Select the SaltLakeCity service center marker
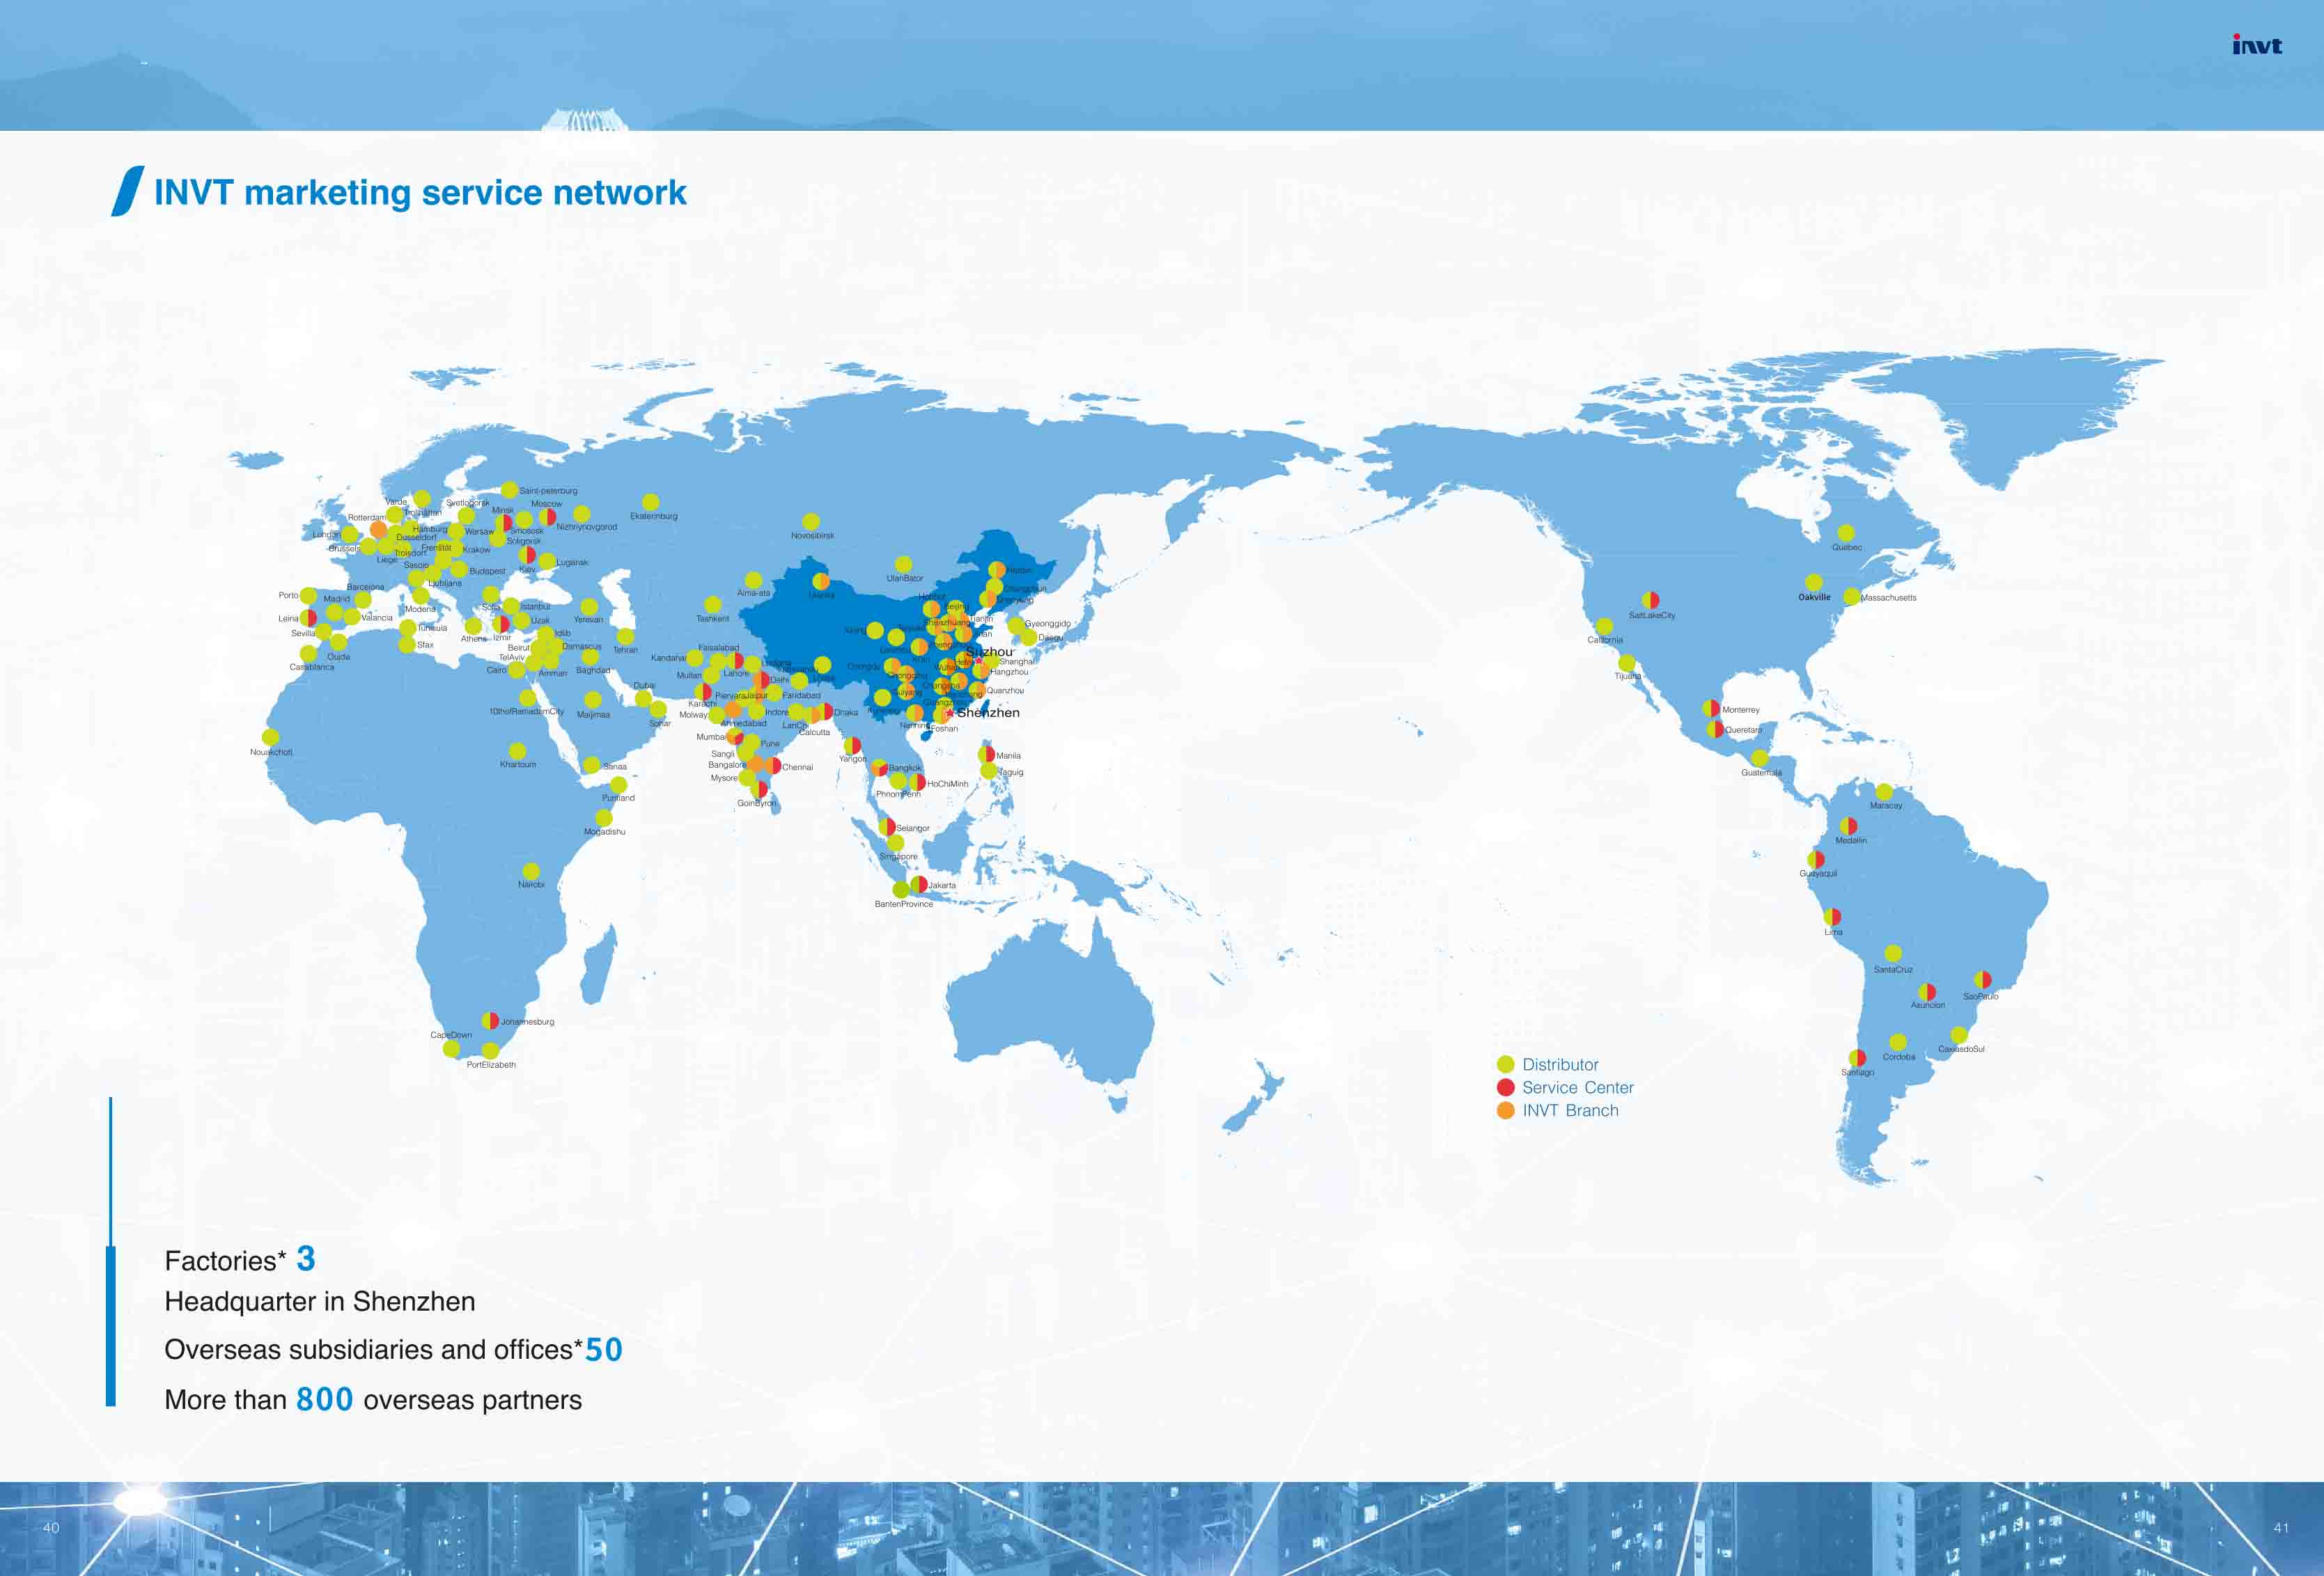The image size is (2324, 1576). click(x=1650, y=599)
